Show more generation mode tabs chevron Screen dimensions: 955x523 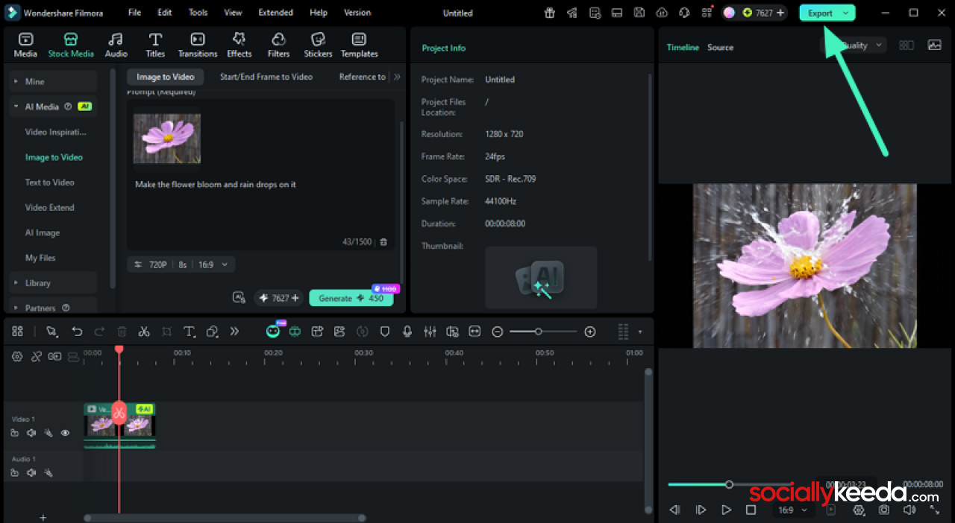[397, 77]
